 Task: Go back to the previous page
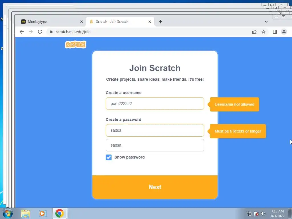[22, 32]
